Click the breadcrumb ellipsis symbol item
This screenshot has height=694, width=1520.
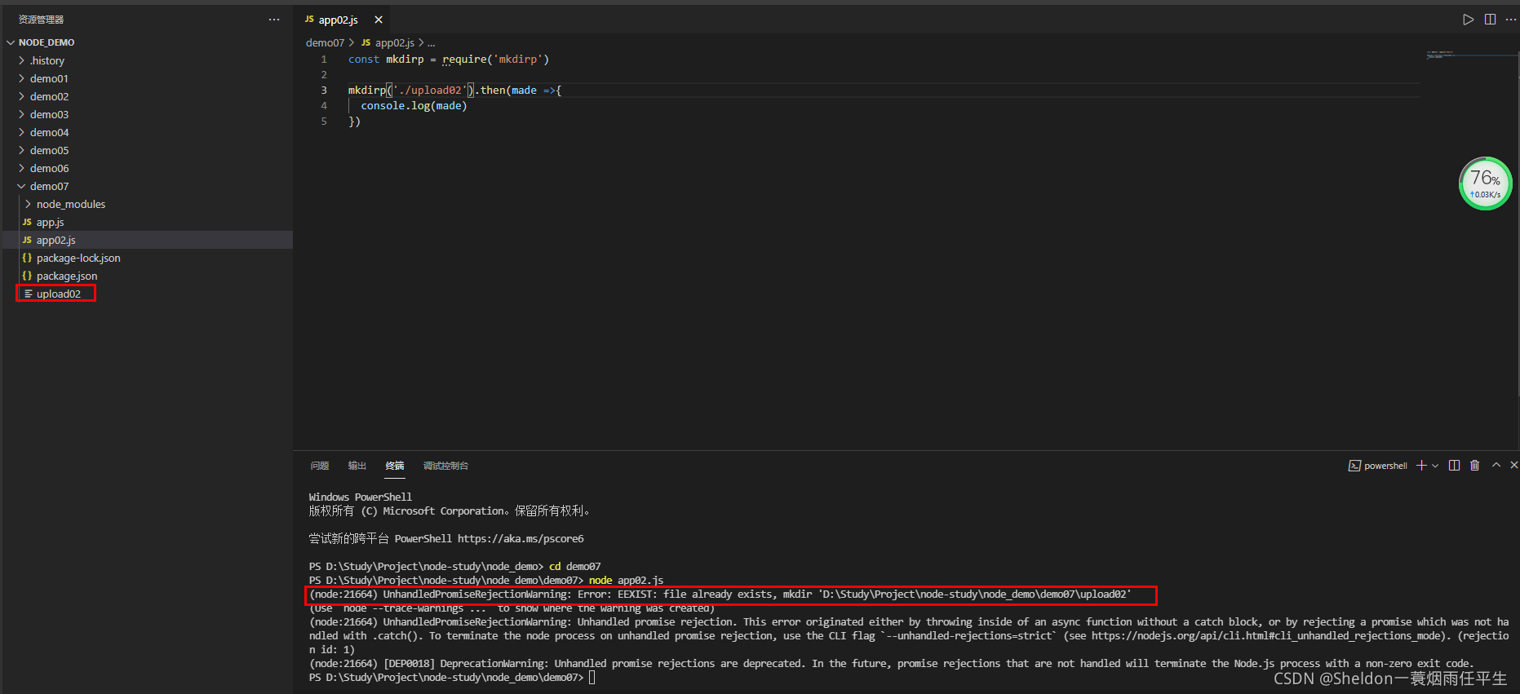click(x=431, y=42)
